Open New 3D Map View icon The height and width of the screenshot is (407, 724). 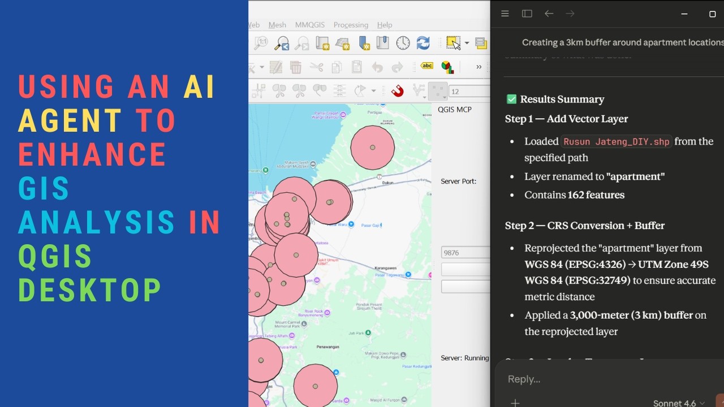coord(343,43)
